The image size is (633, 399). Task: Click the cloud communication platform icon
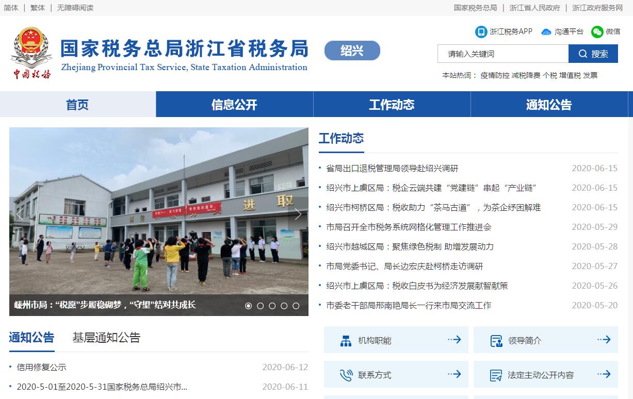tap(546, 32)
